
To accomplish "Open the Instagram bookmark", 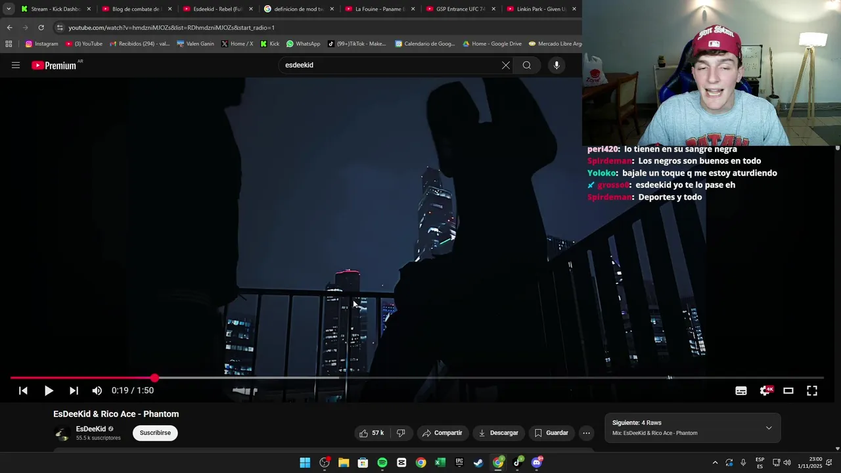I will pyautogui.click(x=41, y=44).
